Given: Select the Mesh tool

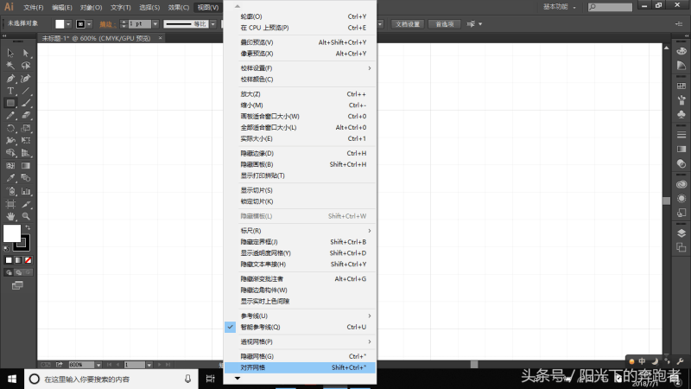Looking at the screenshot, I should pyautogui.click(x=10, y=166).
